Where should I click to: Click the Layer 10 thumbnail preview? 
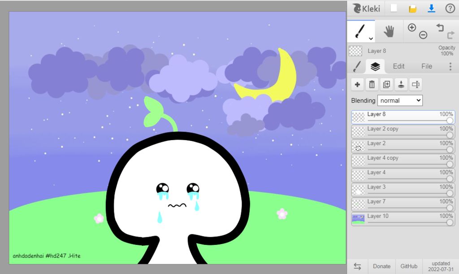(358, 219)
